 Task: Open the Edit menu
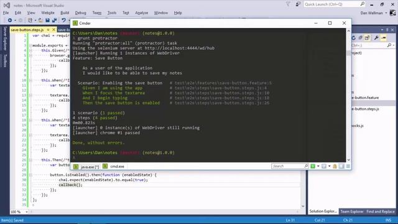[x=18, y=12]
